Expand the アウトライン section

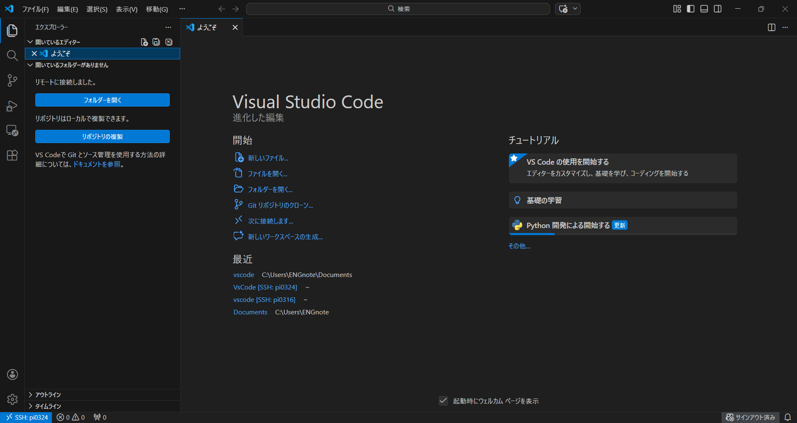(48, 395)
